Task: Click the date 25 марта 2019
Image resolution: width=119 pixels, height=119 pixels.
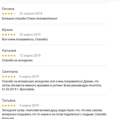Action: 30,35
